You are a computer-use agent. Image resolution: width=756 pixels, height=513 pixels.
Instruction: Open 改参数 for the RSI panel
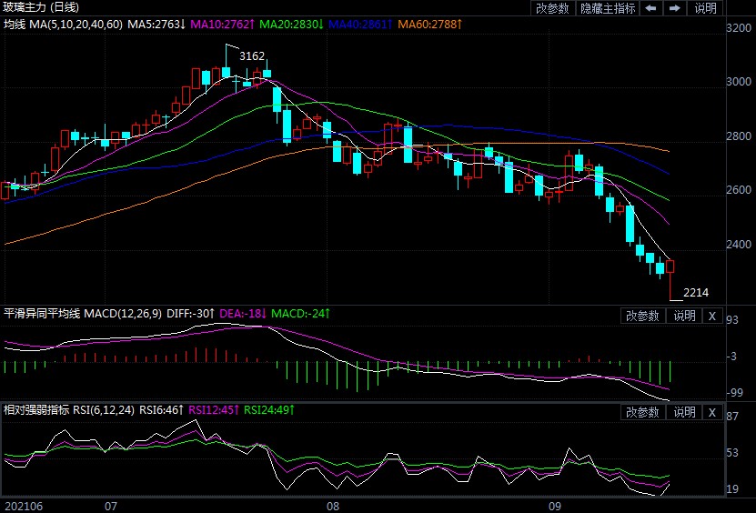click(x=643, y=412)
